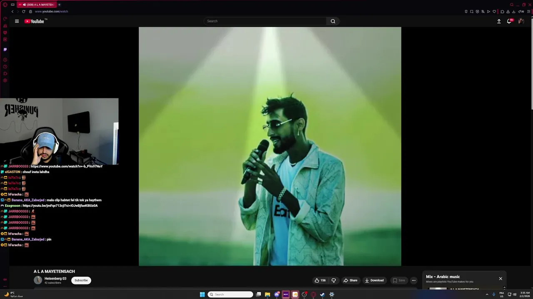
Task: Open JARRBOO333 youtube link in chat
Action: pos(67,166)
